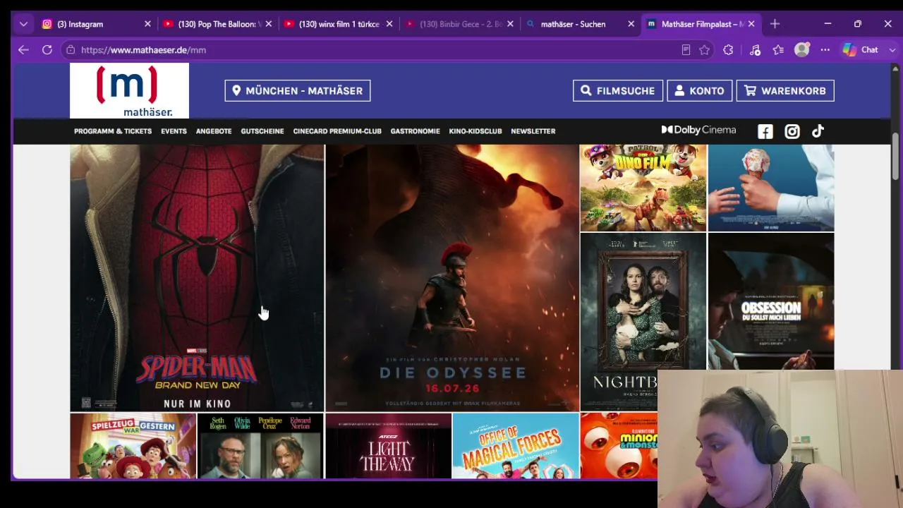Switch to the winx film 1 türkçe tab
This screenshot has width=903, height=508.
[339, 24]
